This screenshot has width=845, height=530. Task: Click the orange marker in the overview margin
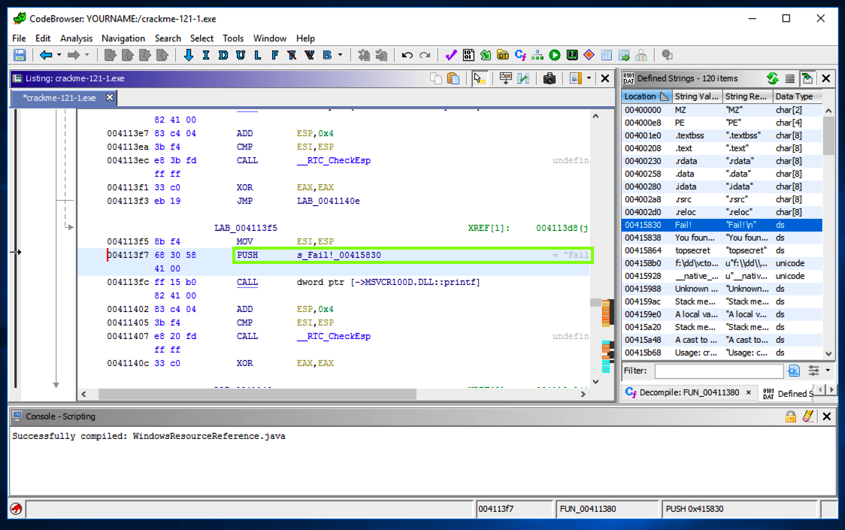point(607,313)
